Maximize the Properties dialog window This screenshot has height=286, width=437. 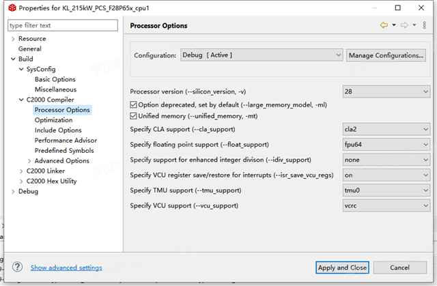coord(397,8)
